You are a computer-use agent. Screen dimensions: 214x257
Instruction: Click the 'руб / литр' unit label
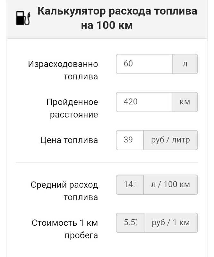(x=170, y=140)
